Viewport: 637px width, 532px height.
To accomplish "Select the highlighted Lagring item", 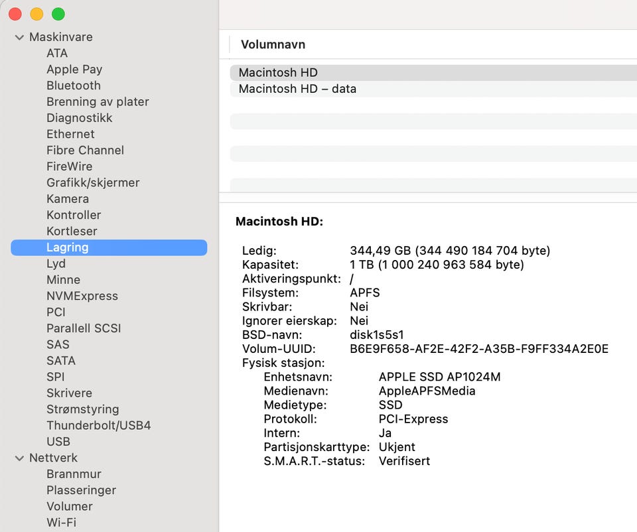I will click(109, 247).
